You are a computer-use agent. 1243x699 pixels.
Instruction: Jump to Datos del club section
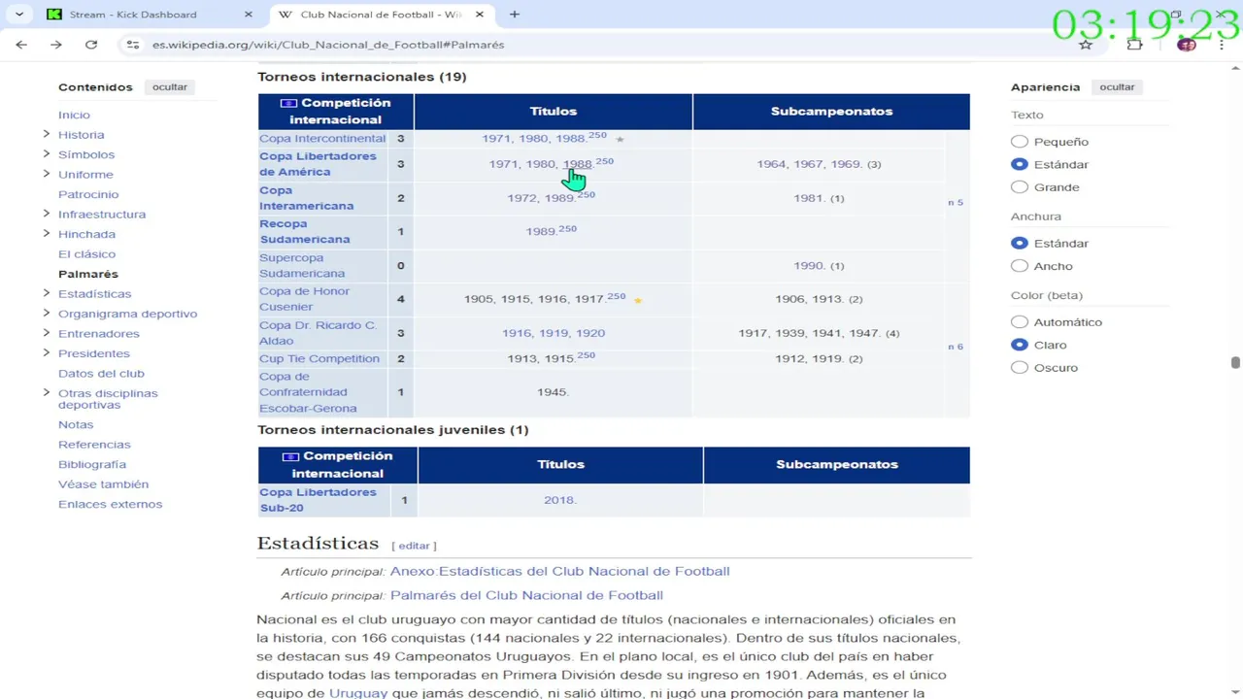point(101,374)
